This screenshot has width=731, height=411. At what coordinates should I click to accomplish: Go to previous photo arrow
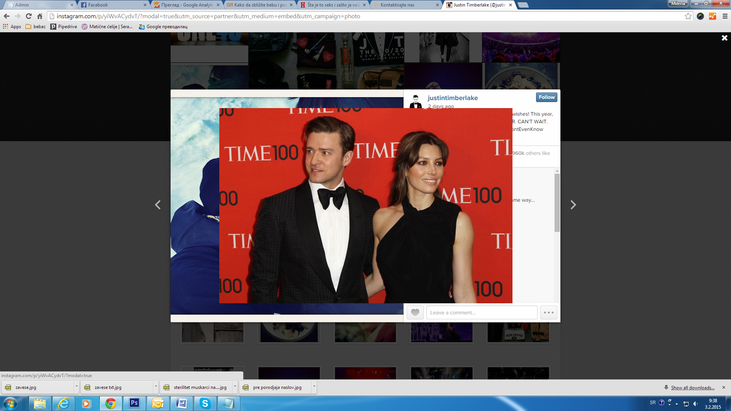pyautogui.click(x=158, y=205)
